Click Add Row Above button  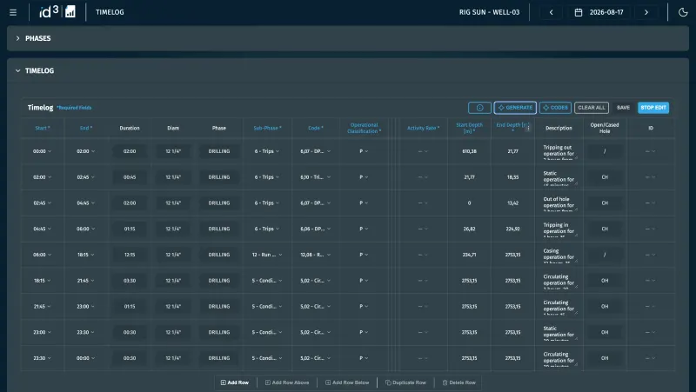[x=287, y=382]
